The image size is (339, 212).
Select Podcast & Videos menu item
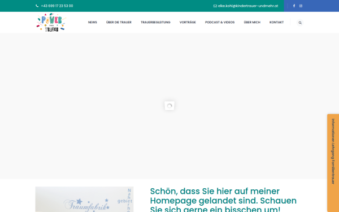[220, 22]
